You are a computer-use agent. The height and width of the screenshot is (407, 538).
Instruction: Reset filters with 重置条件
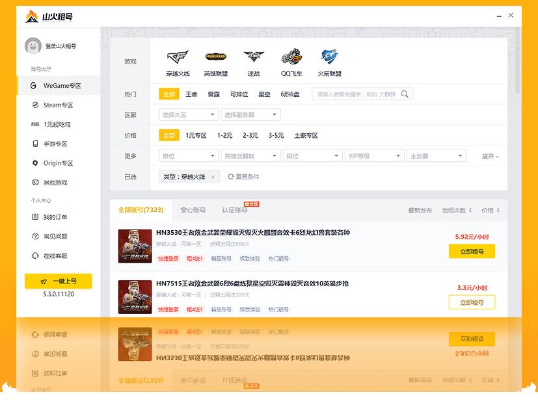coord(243,177)
